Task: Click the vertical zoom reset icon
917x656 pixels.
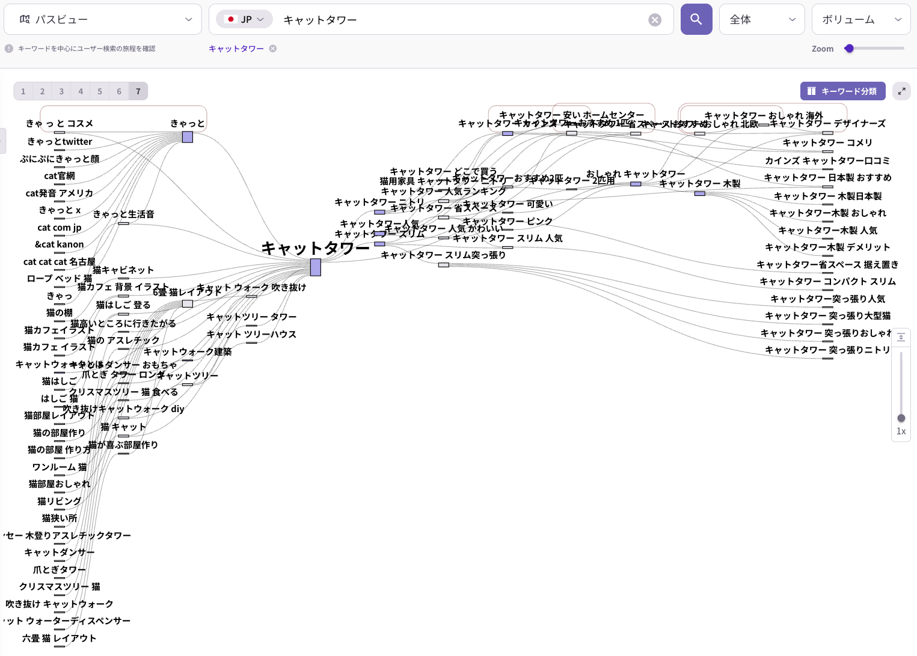Action: tap(901, 338)
